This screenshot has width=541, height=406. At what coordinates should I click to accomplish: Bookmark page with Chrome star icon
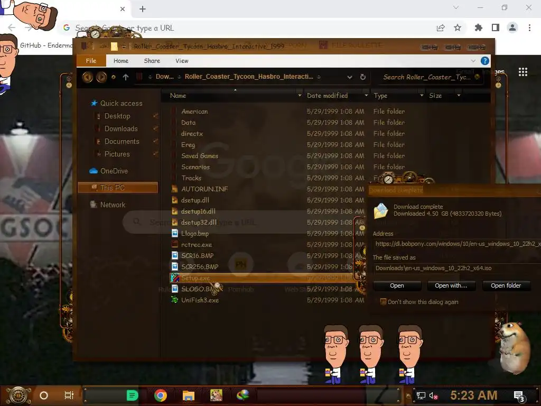(x=458, y=27)
